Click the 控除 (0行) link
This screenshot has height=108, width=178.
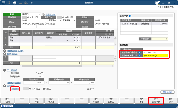(12, 54)
